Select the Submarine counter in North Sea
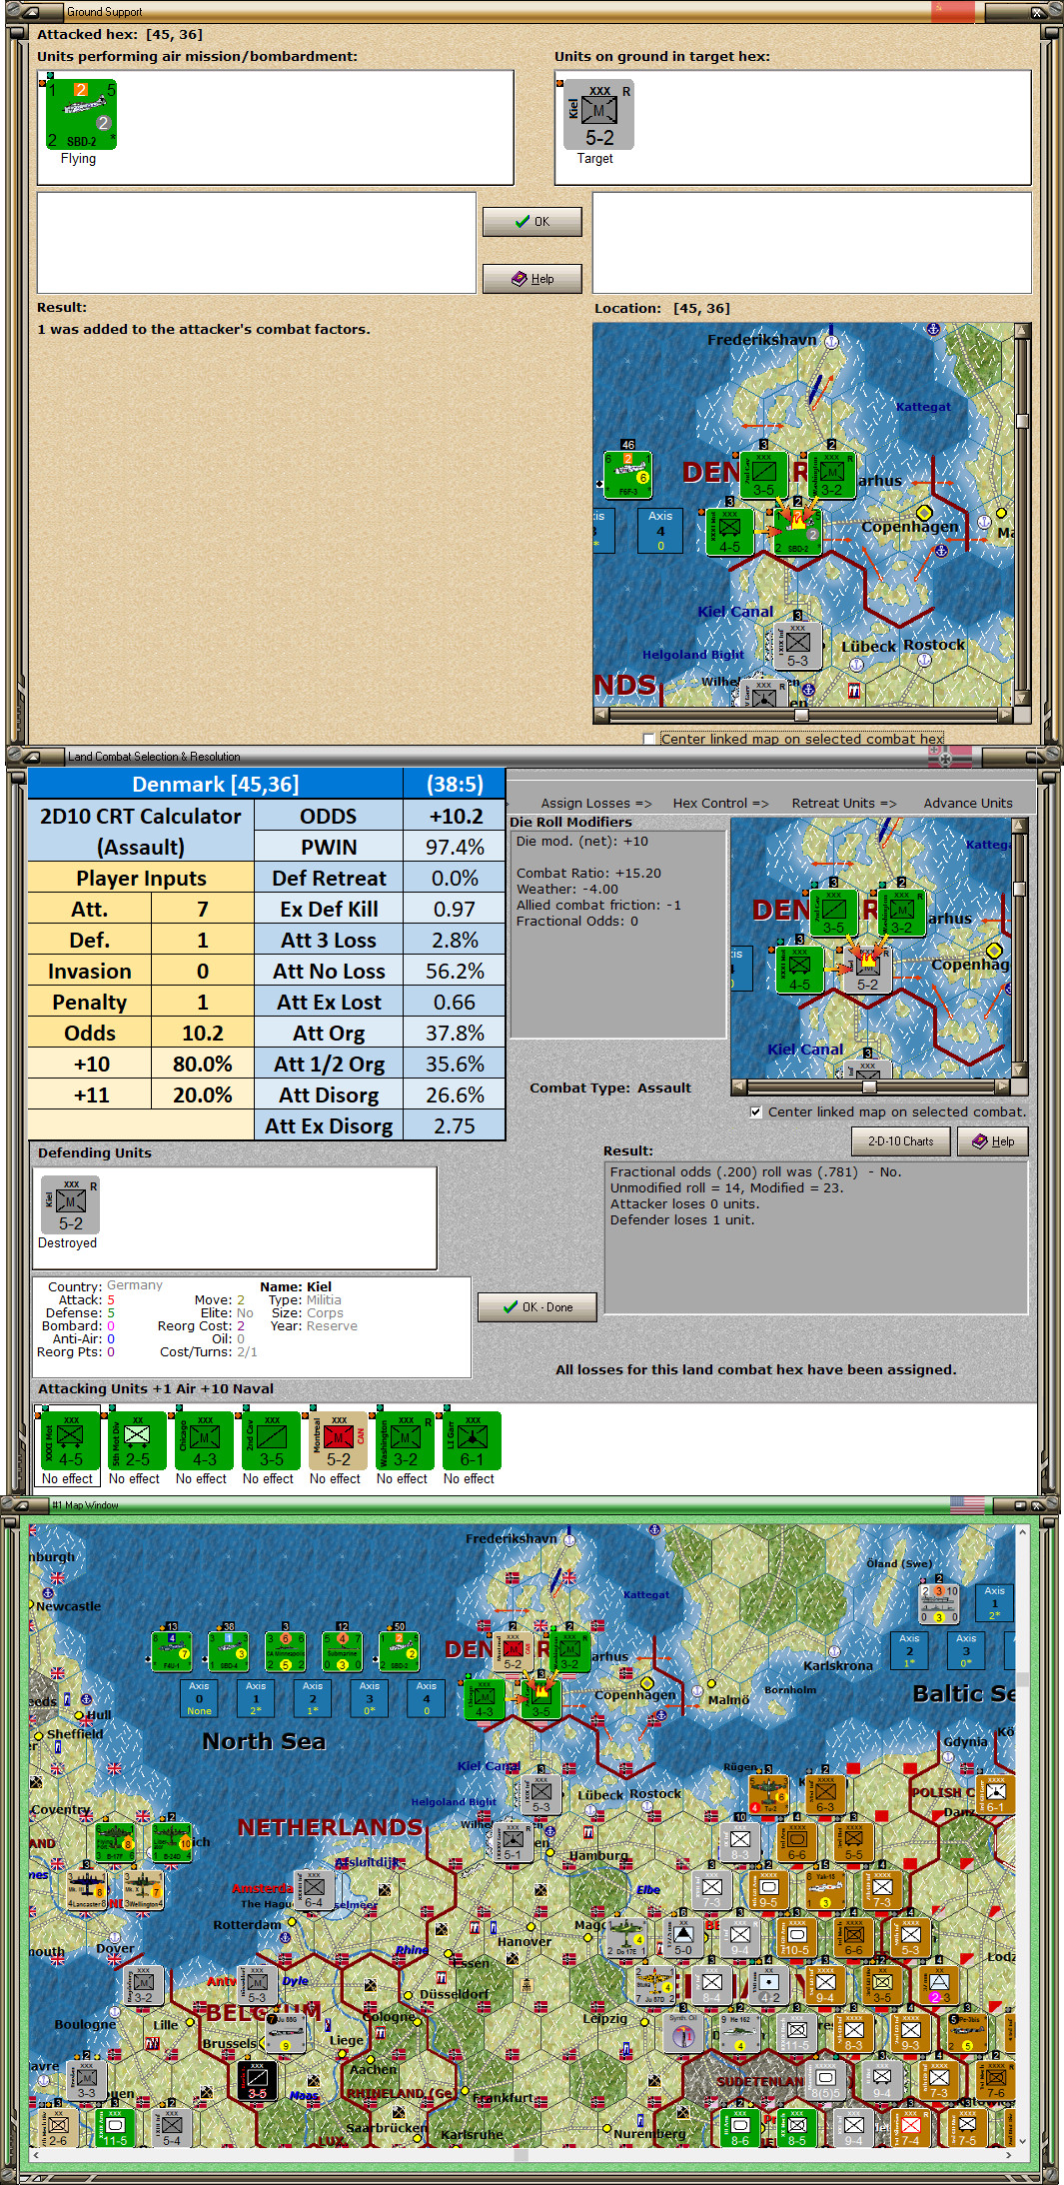1064x2185 pixels. (342, 1652)
